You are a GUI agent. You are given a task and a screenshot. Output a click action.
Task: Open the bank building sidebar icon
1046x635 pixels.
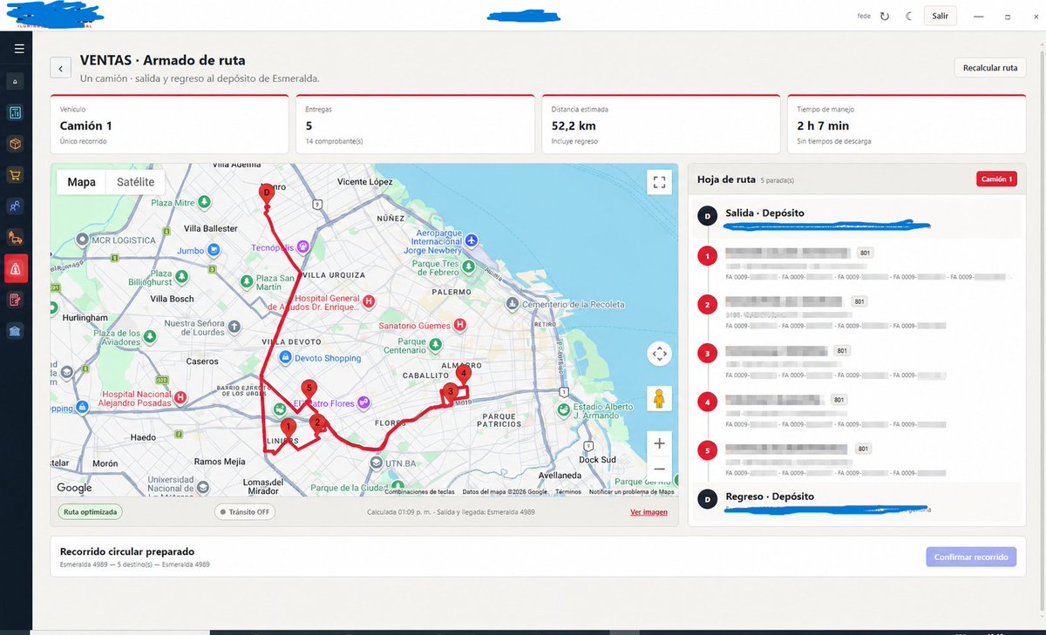(16, 331)
